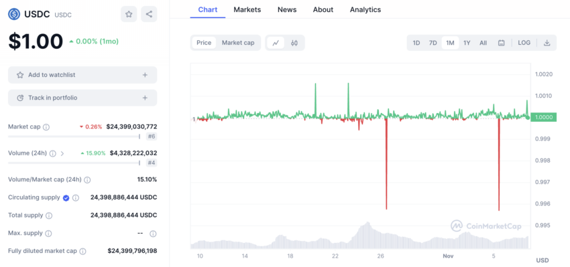The width and height of the screenshot is (570, 267).
Task: Click info icon next to Market cap
Action: click(46, 127)
